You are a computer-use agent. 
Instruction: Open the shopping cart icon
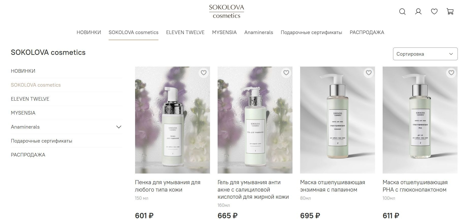[x=450, y=11]
